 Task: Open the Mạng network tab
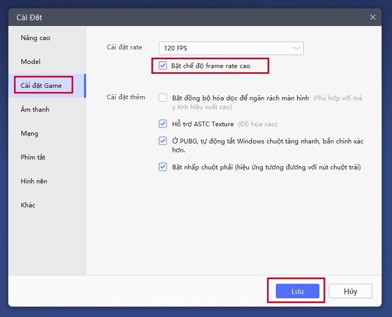point(30,134)
